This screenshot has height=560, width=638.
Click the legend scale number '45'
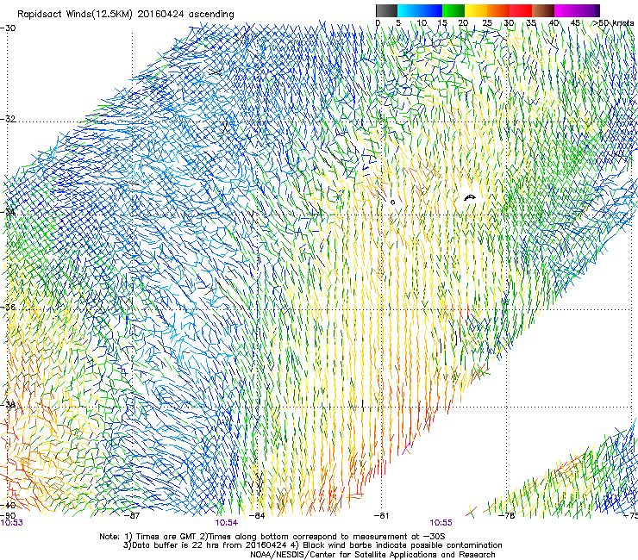(x=575, y=23)
